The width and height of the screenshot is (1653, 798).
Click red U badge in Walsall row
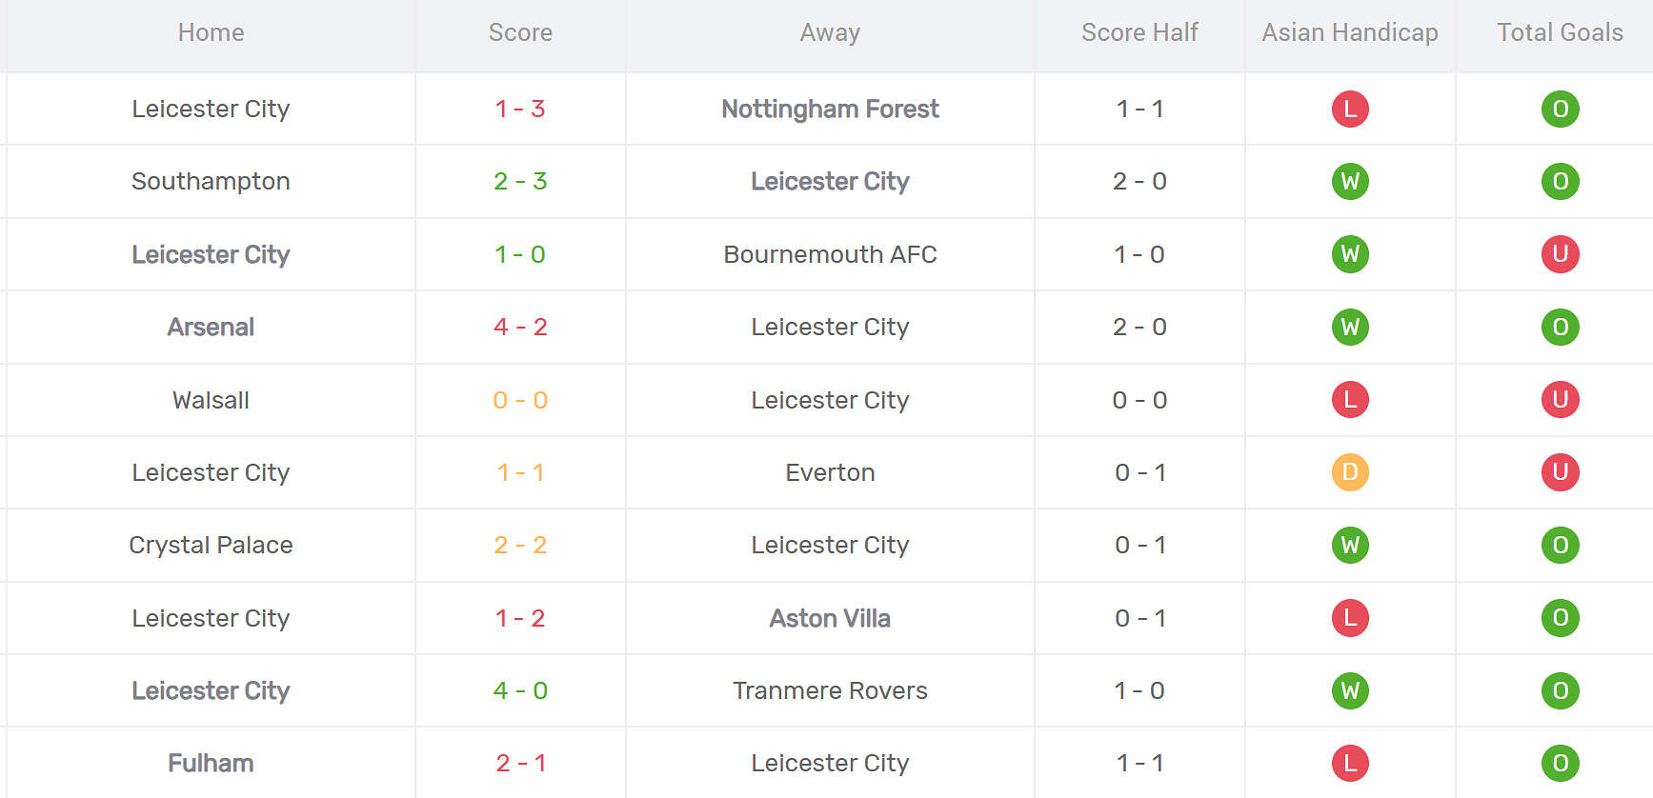pos(1560,400)
